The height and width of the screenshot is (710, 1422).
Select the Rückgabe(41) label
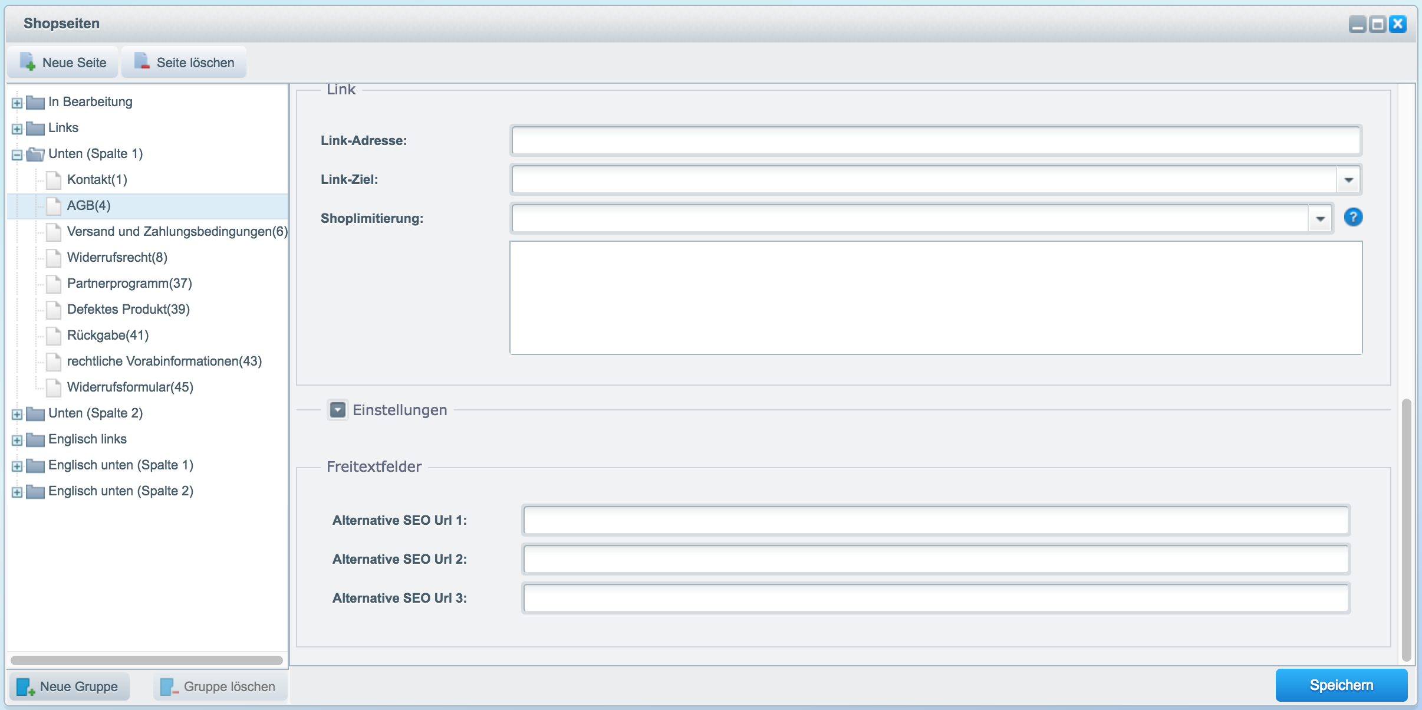pyautogui.click(x=108, y=336)
